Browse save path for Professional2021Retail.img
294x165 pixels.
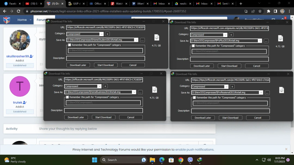coord(267,93)
